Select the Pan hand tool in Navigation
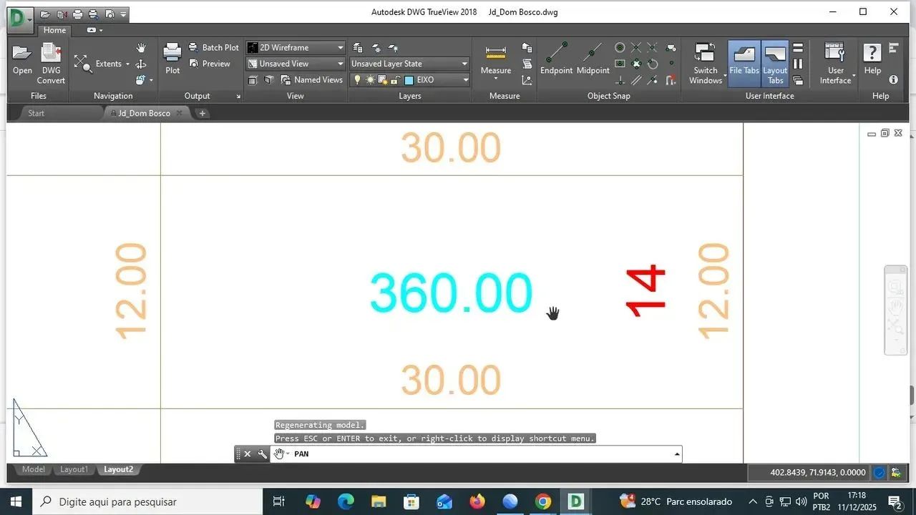 click(x=141, y=48)
